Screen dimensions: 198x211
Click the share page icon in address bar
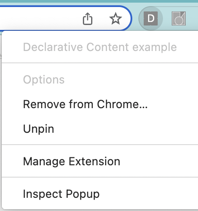pos(88,18)
